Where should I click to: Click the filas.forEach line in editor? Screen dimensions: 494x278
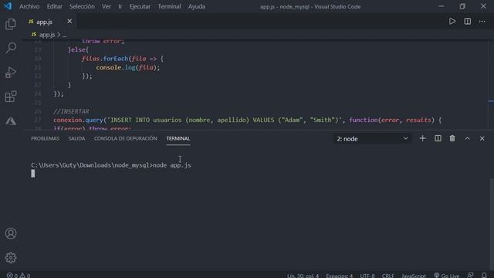[123, 59]
